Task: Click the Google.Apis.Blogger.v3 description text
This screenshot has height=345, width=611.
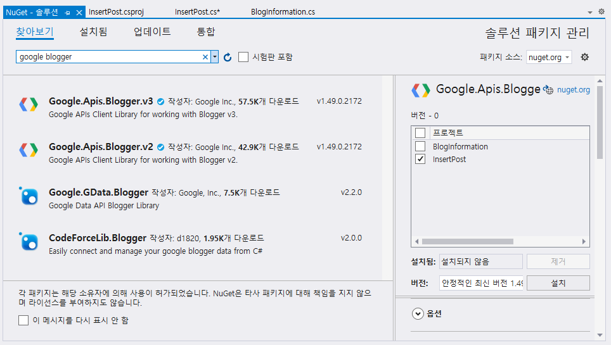Action: [143, 115]
